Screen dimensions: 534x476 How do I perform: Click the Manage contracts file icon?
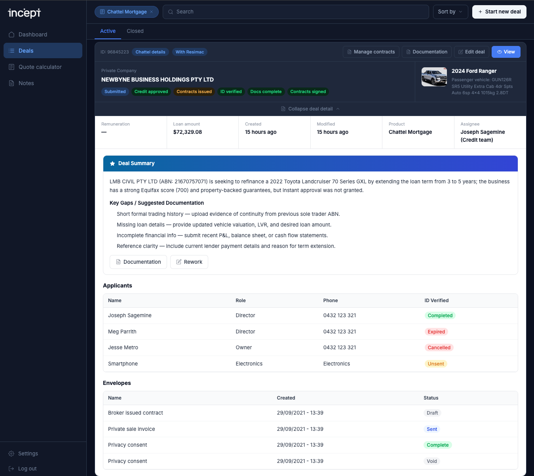350,52
